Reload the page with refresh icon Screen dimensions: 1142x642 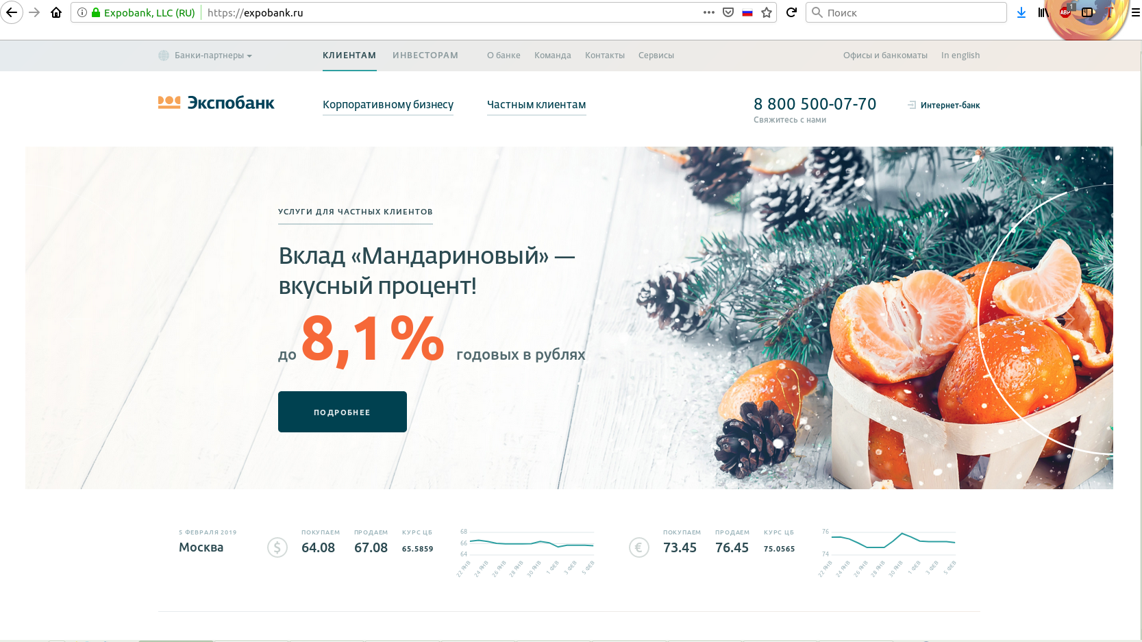(791, 12)
